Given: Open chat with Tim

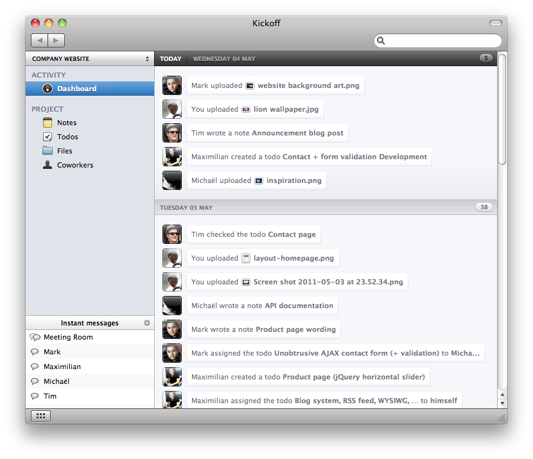Looking at the screenshot, I should (90, 396).
